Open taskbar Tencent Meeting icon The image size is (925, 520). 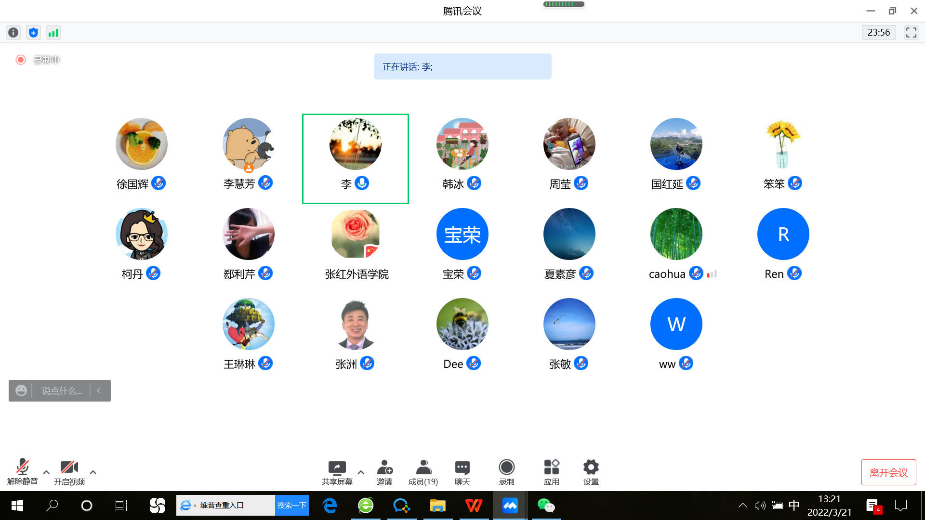[510, 506]
